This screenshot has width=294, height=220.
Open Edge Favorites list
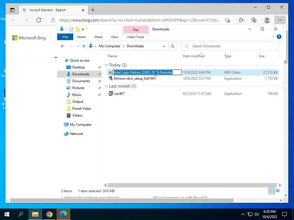[x=241, y=20]
